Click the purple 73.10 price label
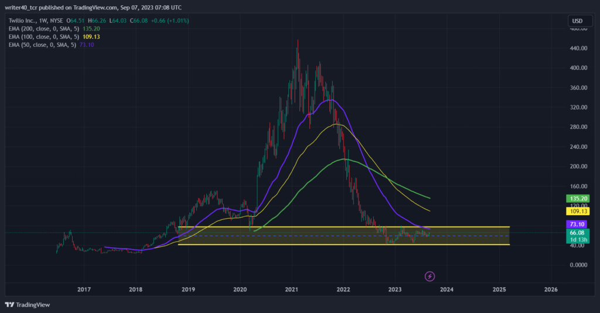Viewport: 600px width, 313px height. pos(577,224)
